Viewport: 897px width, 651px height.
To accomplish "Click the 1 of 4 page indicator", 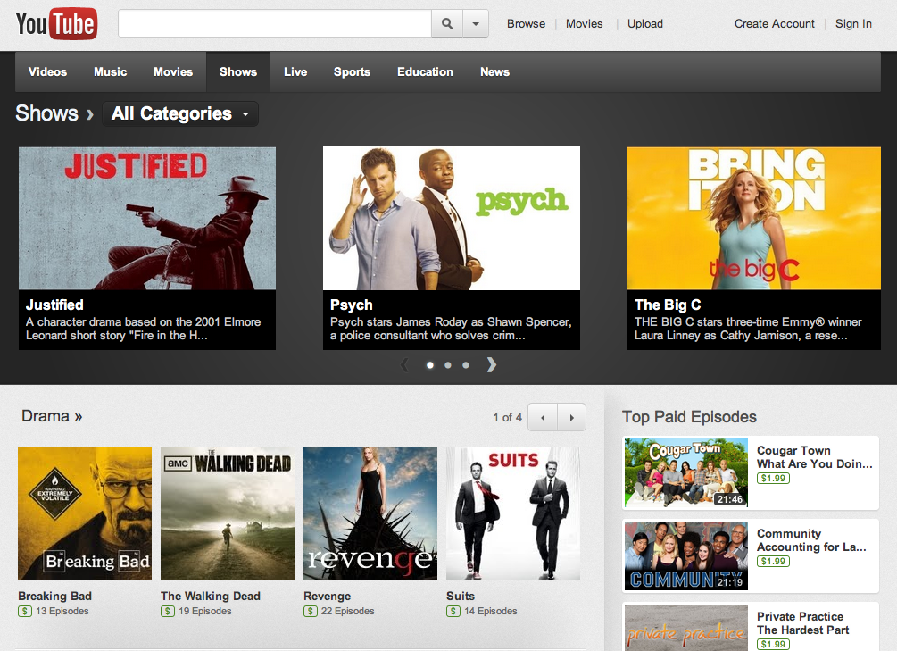I will [x=508, y=417].
